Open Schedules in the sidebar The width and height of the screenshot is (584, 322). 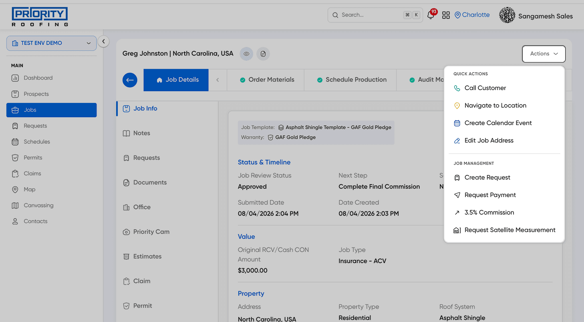click(x=51, y=142)
